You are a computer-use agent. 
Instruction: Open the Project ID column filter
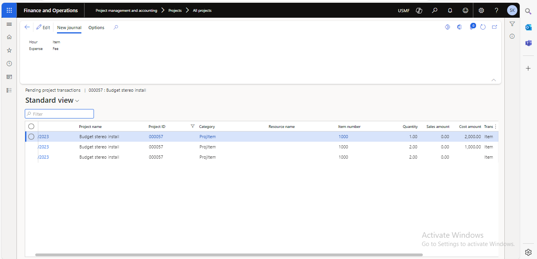coord(193,126)
